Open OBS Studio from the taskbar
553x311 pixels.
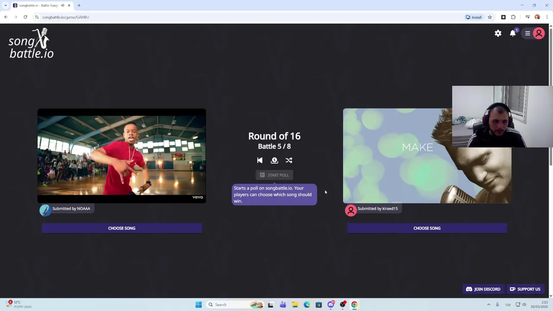click(x=343, y=305)
